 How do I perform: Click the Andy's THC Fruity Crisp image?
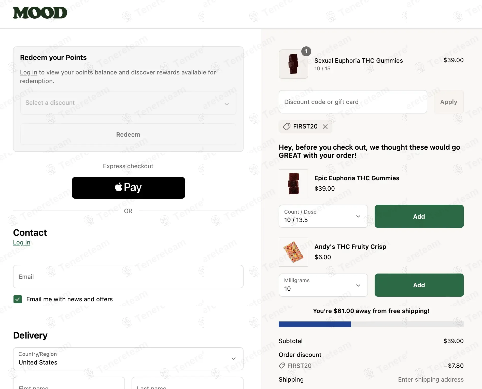point(293,252)
